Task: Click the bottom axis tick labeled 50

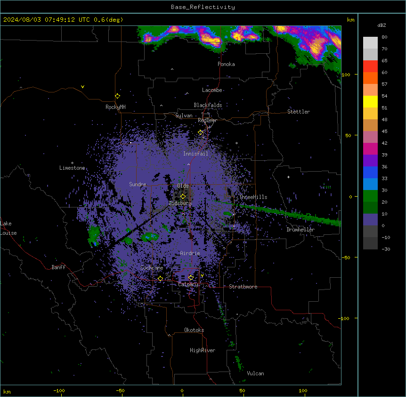Action: [x=242, y=390]
